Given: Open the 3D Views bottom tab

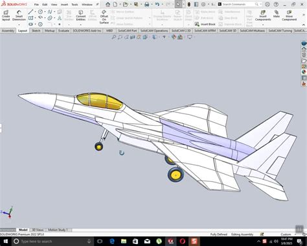Looking at the screenshot, I should [38, 230].
